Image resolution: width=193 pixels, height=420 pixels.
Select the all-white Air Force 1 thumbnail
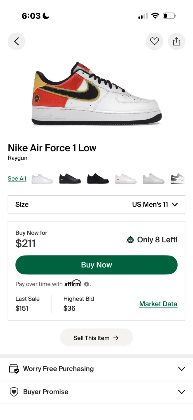point(42,178)
